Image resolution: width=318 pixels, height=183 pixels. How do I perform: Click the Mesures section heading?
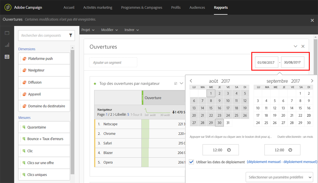coord(24,118)
